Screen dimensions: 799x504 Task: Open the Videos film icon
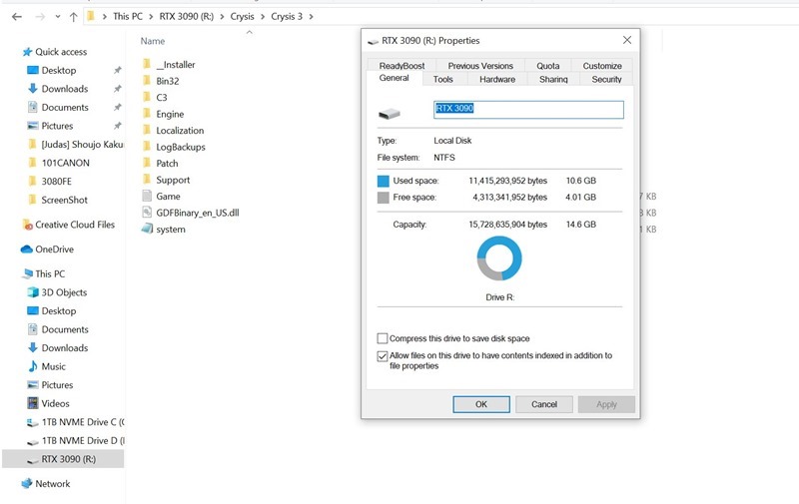point(33,403)
